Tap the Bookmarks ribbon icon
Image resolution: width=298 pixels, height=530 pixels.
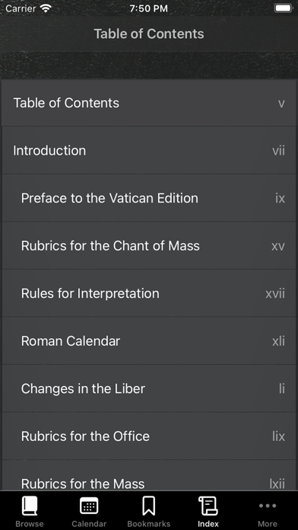[148, 506]
